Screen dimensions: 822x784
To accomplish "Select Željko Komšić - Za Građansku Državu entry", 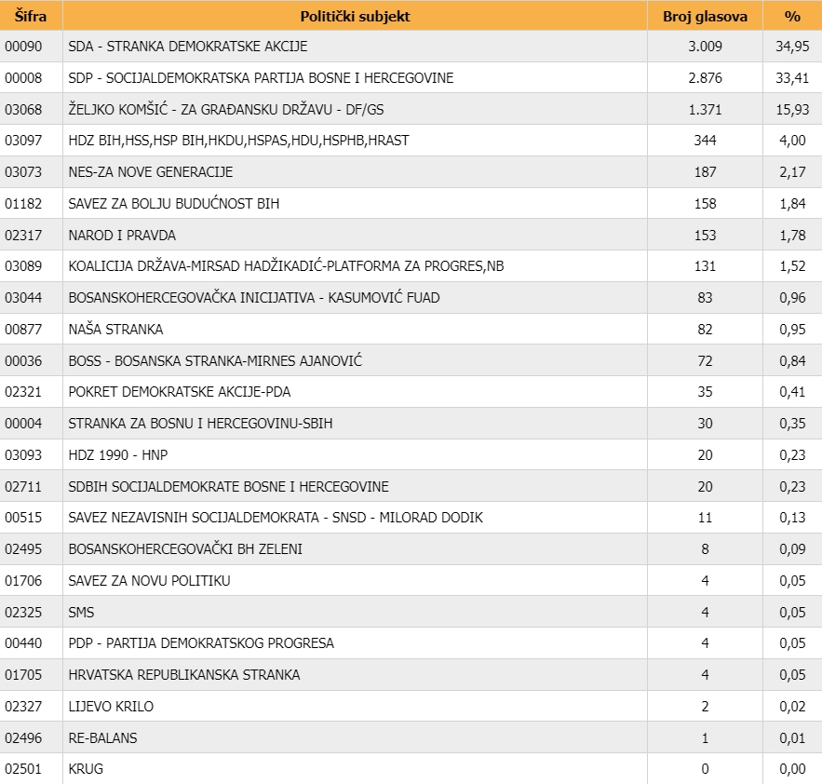I will (226, 110).
